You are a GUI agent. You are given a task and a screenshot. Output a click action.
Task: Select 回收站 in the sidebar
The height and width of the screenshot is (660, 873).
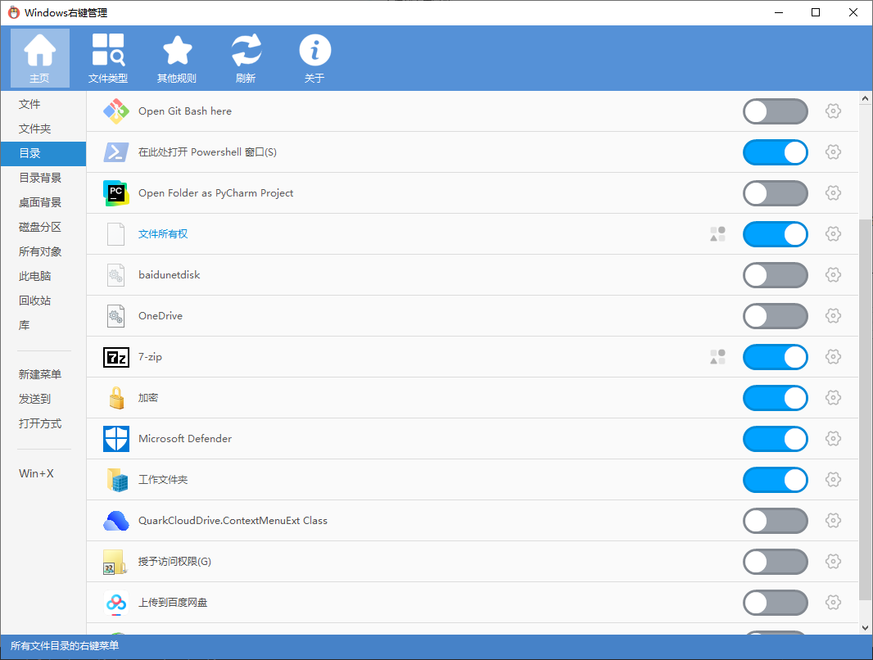[x=35, y=301]
